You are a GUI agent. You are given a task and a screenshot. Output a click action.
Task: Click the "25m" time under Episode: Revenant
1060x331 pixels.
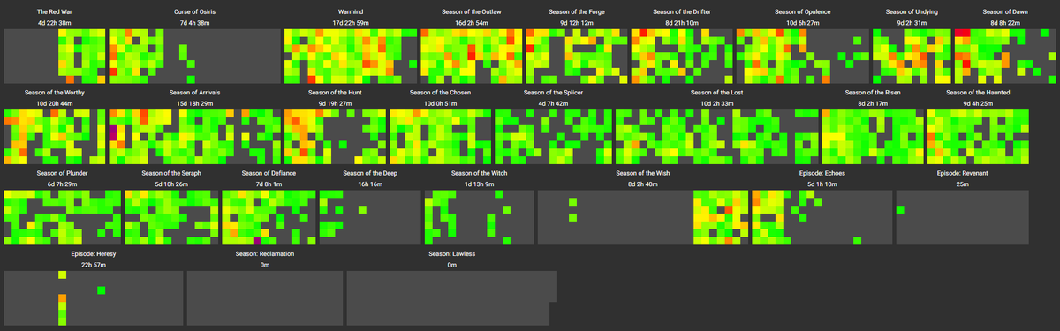(962, 184)
